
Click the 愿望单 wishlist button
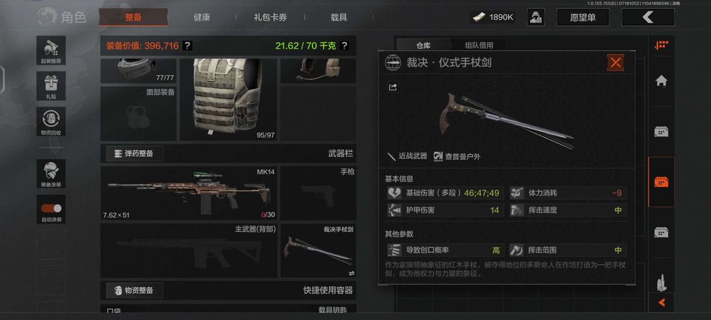pos(583,17)
